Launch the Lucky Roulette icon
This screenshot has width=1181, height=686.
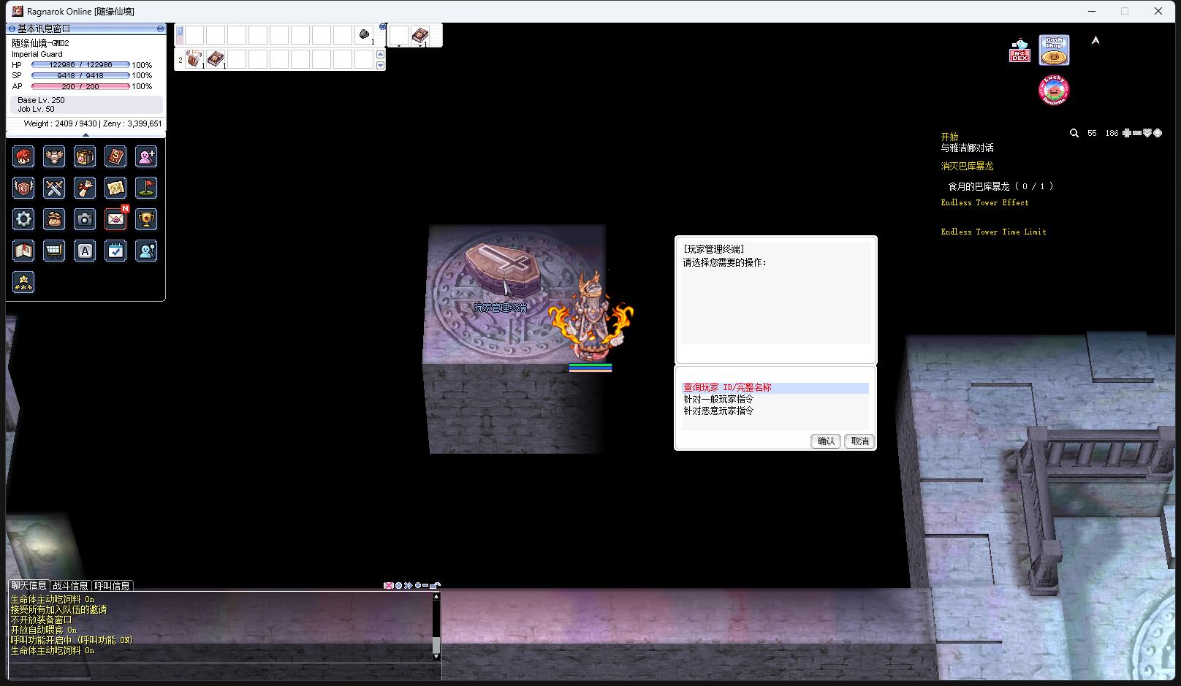(x=1054, y=90)
